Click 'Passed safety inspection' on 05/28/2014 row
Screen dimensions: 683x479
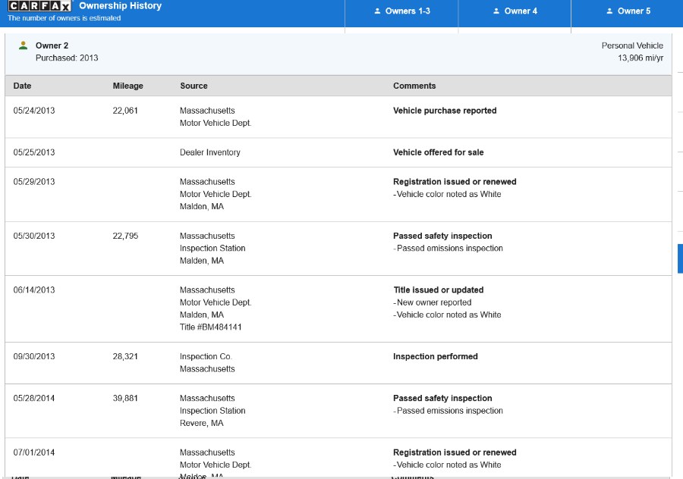click(x=442, y=398)
